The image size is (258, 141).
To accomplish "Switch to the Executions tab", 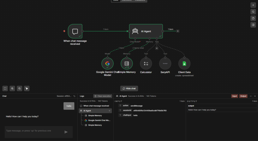I will 127,1.
